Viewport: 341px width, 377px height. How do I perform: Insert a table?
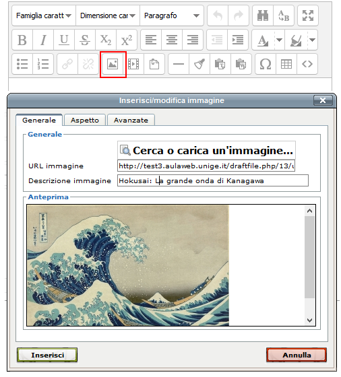pyautogui.click(x=286, y=64)
